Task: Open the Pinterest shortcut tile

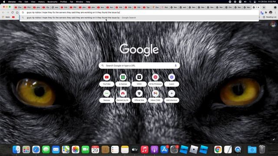Action: click(156, 80)
